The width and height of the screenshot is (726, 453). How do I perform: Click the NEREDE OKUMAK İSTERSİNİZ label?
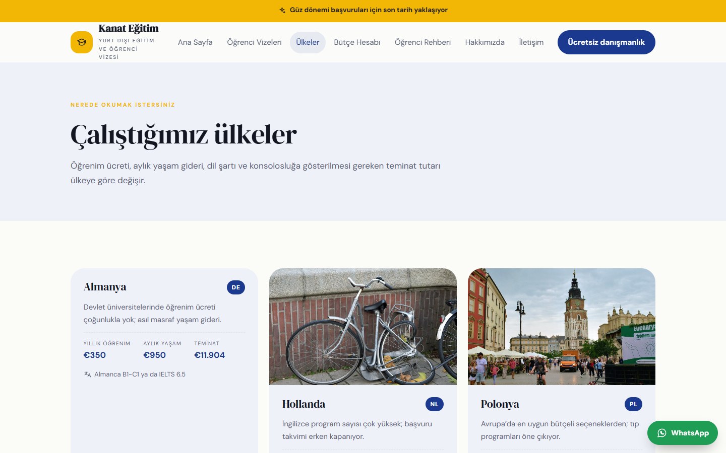pos(123,105)
